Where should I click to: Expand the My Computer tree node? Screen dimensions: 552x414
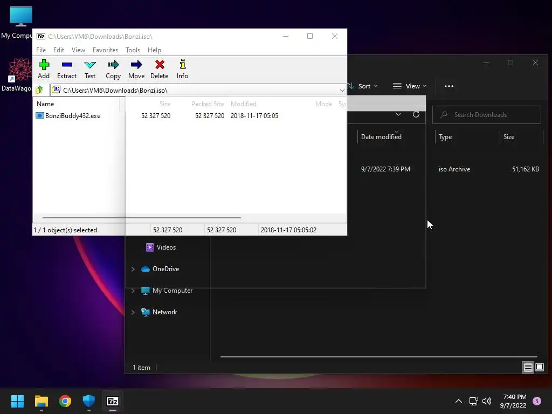pos(133,291)
